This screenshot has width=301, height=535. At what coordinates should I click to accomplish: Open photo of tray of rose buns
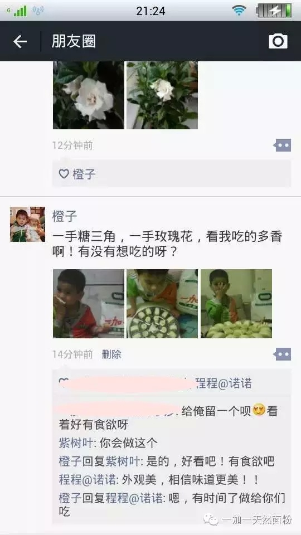[x=162, y=304]
